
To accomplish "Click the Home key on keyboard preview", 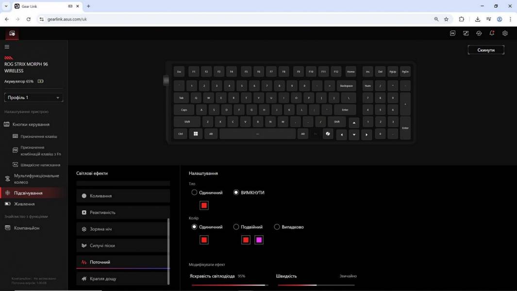I will pos(351,71).
